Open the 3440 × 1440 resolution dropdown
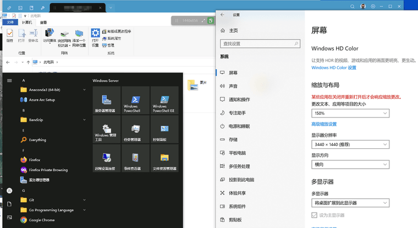 tap(350, 144)
